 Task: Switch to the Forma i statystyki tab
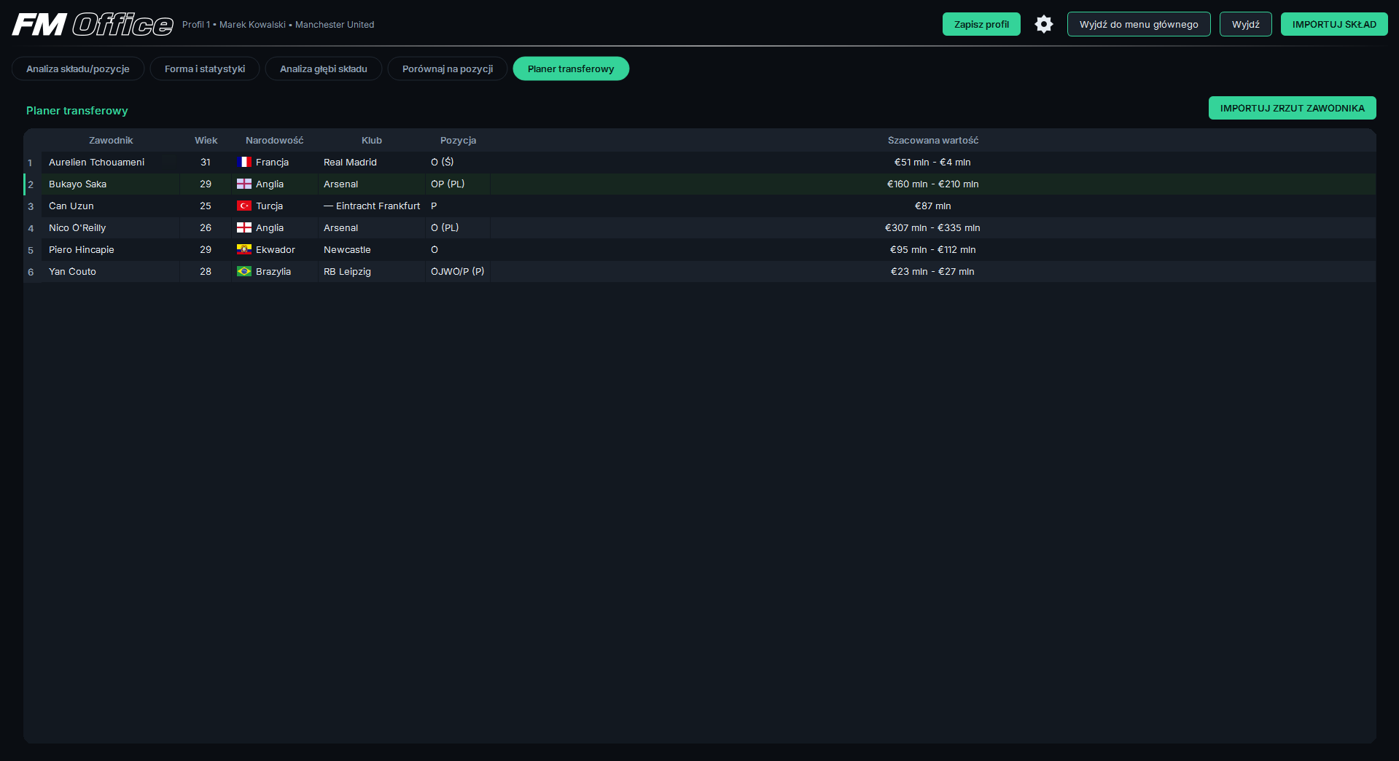(x=205, y=69)
